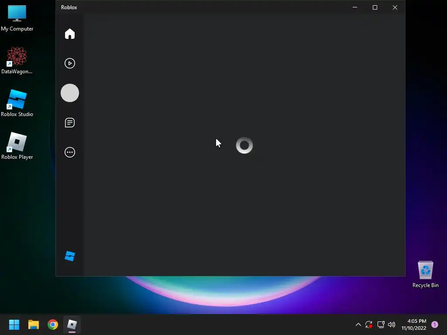Click the Roblox window title text
447x335 pixels.
click(x=69, y=7)
